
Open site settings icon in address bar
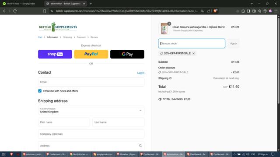[x=52, y=11]
